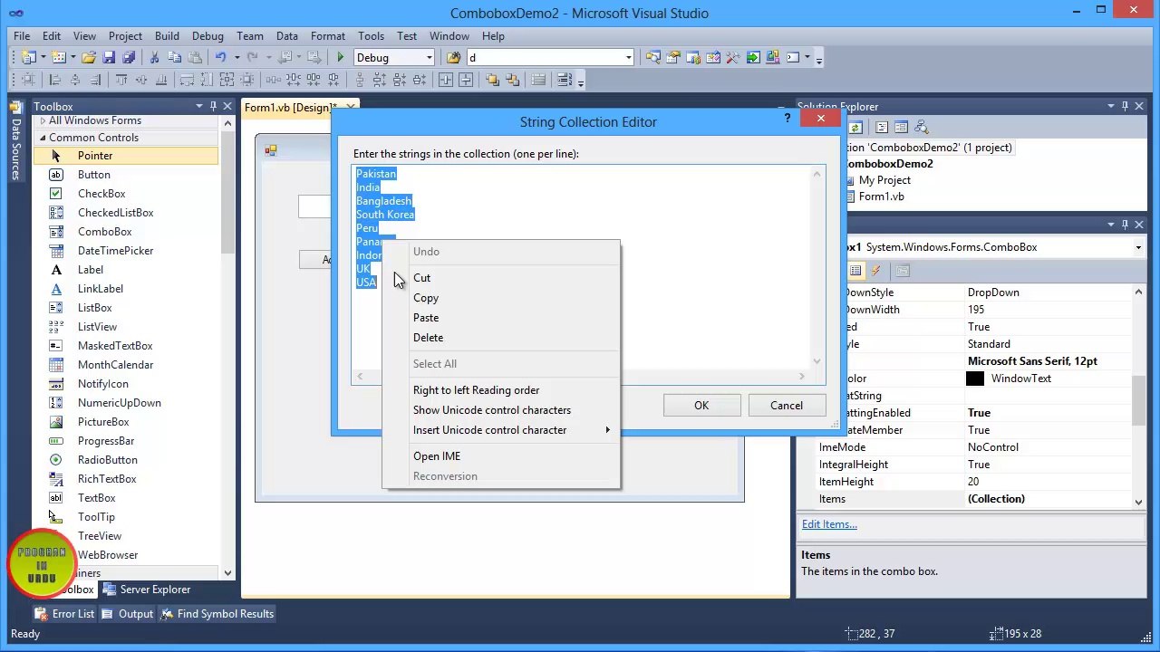The image size is (1160, 652).
Task: Click the Undo arrow in the toolbar
Action: [220, 58]
